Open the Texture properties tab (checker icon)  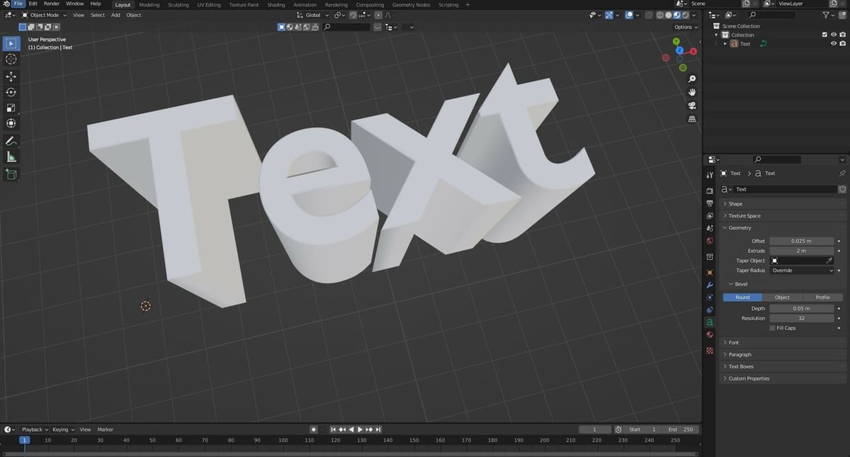[x=710, y=351]
